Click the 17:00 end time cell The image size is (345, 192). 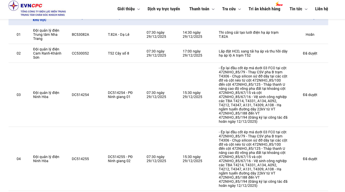[x=192, y=53]
